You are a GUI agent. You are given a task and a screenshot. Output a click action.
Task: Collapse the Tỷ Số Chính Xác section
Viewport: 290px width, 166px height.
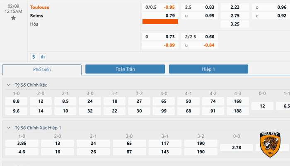tap(8, 85)
